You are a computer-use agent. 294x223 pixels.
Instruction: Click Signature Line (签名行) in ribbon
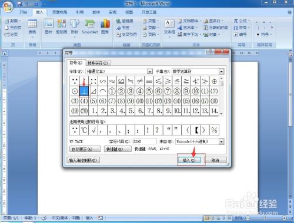(213, 21)
